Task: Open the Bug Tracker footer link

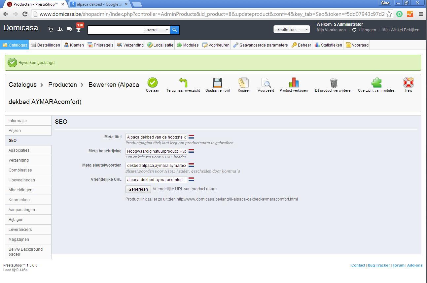Action: coord(379,265)
